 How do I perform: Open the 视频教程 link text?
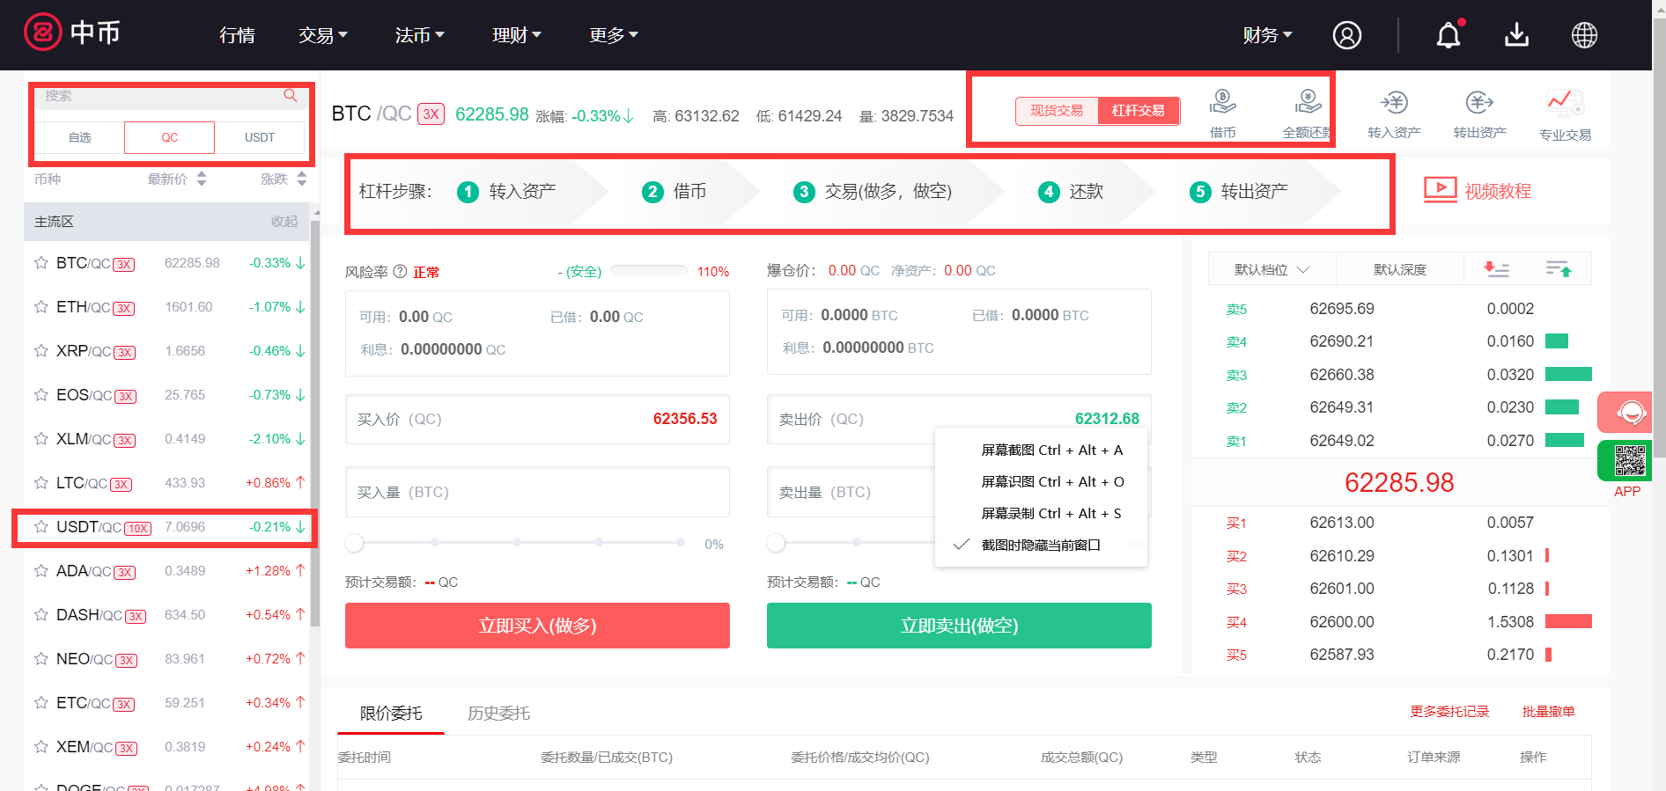click(x=1498, y=191)
